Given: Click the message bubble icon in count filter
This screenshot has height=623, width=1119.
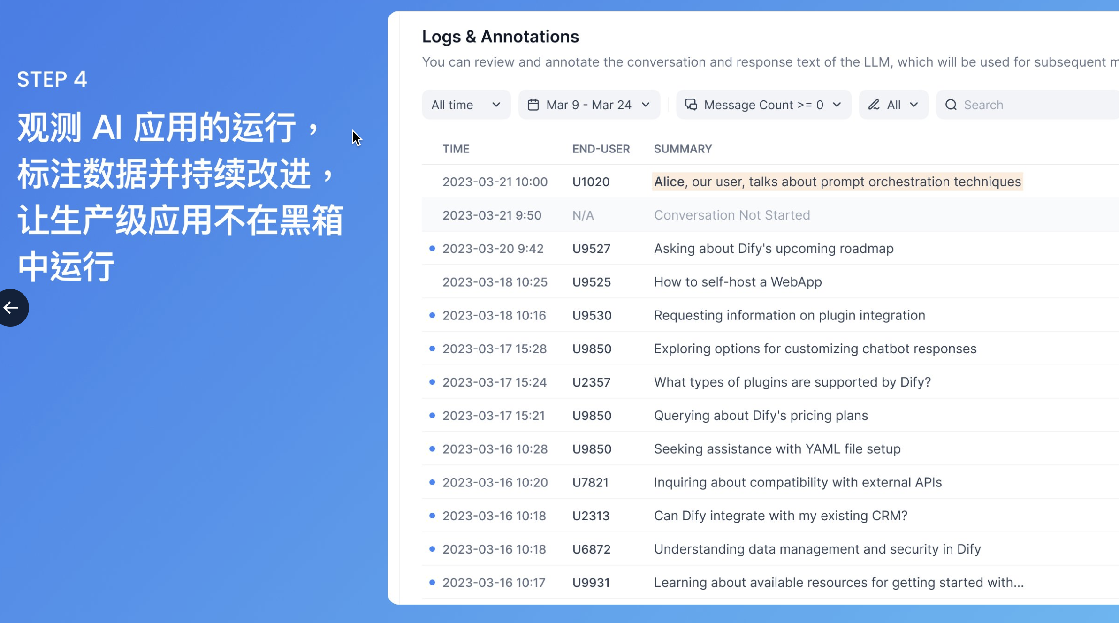Looking at the screenshot, I should click(x=691, y=105).
